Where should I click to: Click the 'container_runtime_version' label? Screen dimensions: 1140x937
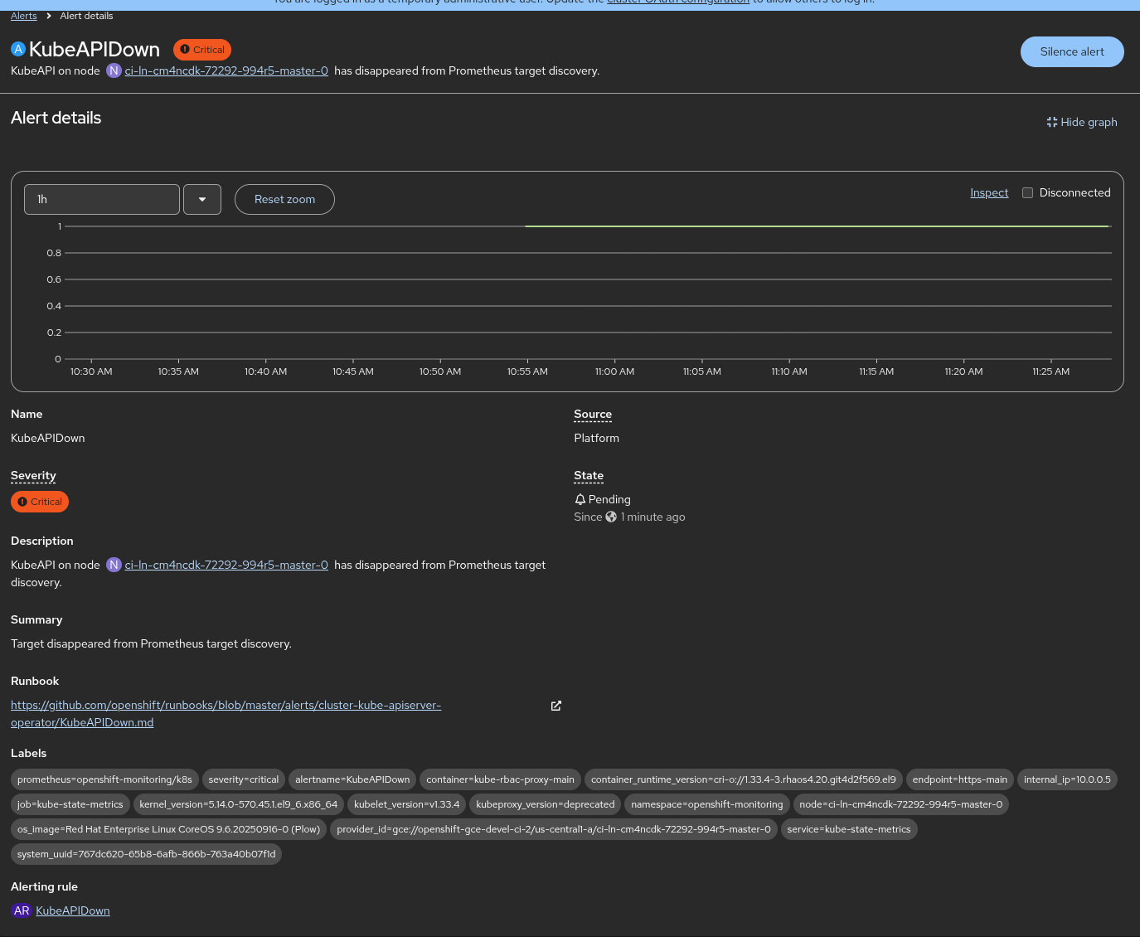click(x=744, y=779)
